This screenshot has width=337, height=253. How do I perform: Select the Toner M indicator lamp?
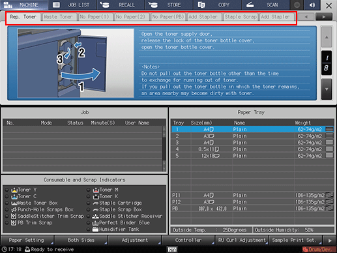coord(88,190)
